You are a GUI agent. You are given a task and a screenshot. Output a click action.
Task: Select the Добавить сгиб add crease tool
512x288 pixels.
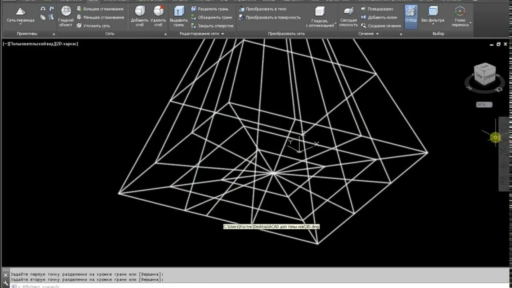(140, 17)
